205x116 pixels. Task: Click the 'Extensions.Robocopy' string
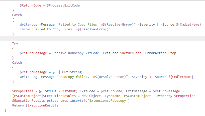pyautogui.click(x=108, y=101)
